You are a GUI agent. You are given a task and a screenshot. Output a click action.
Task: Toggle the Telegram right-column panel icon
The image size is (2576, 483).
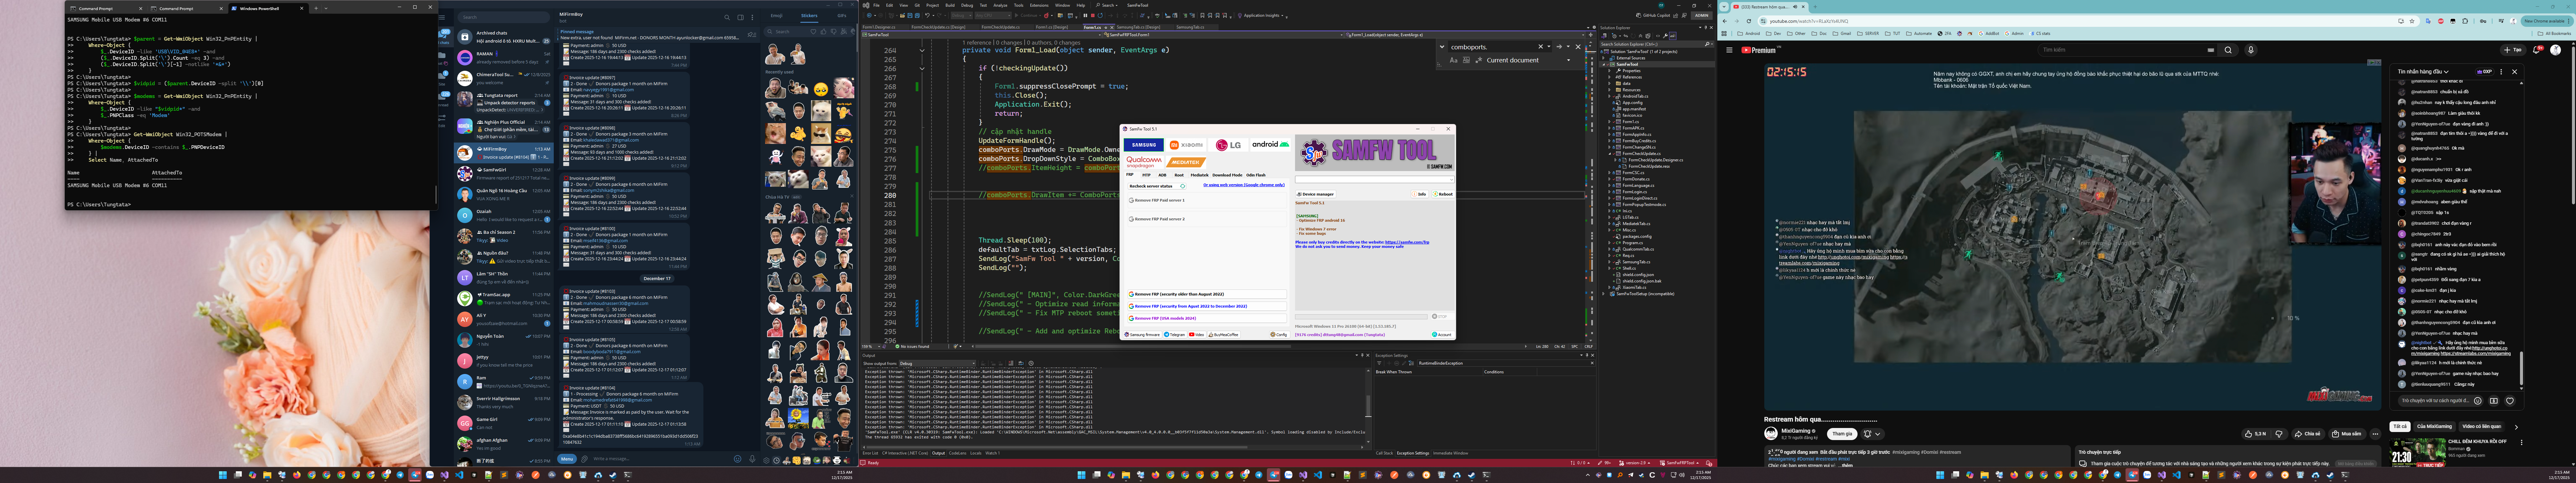coord(741,17)
